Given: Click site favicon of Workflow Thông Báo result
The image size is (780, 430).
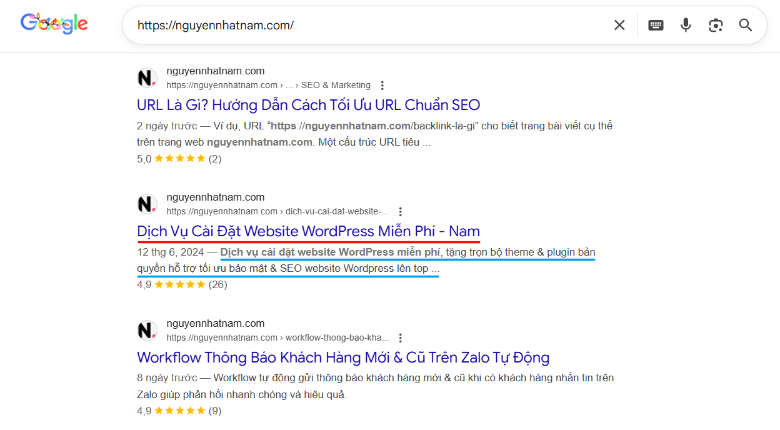Looking at the screenshot, I should point(147,331).
